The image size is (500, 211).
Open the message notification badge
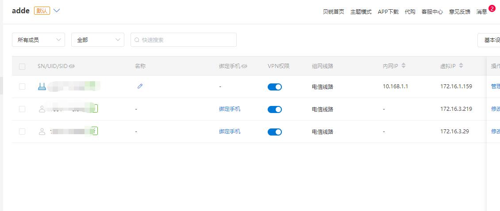tap(492, 9)
